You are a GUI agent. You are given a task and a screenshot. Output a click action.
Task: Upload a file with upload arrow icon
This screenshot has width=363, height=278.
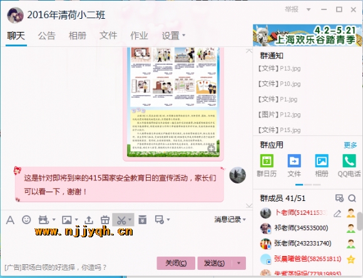(x=89, y=220)
